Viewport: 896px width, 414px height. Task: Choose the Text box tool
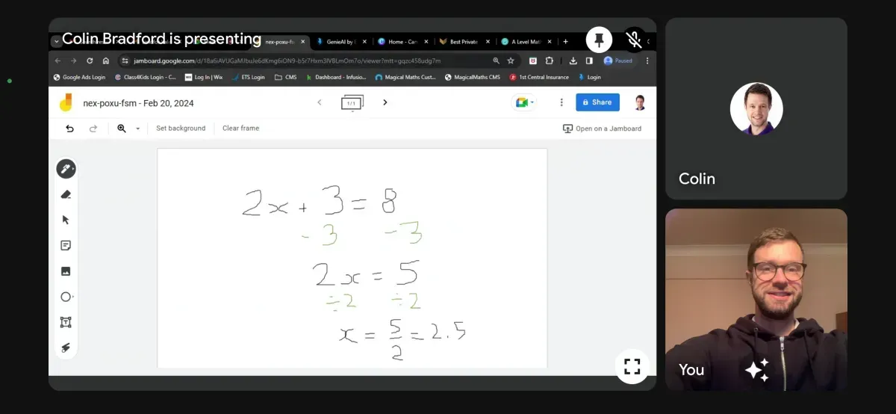(x=66, y=322)
